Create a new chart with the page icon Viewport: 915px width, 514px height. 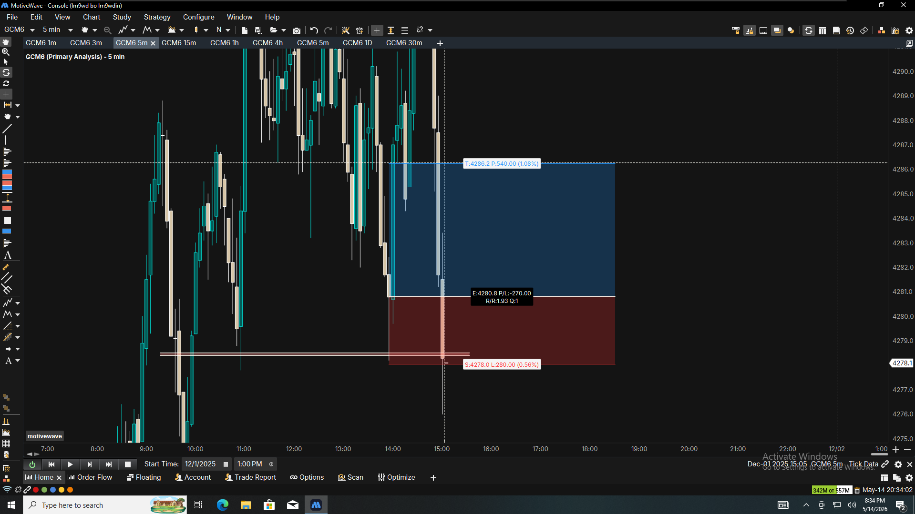[245, 30]
